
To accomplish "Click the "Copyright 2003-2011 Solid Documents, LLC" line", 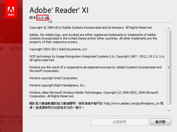I will [58, 49].
